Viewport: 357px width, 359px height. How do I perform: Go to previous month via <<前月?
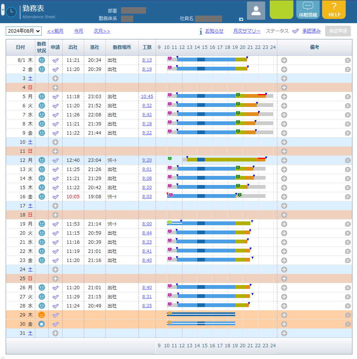(x=55, y=31)
